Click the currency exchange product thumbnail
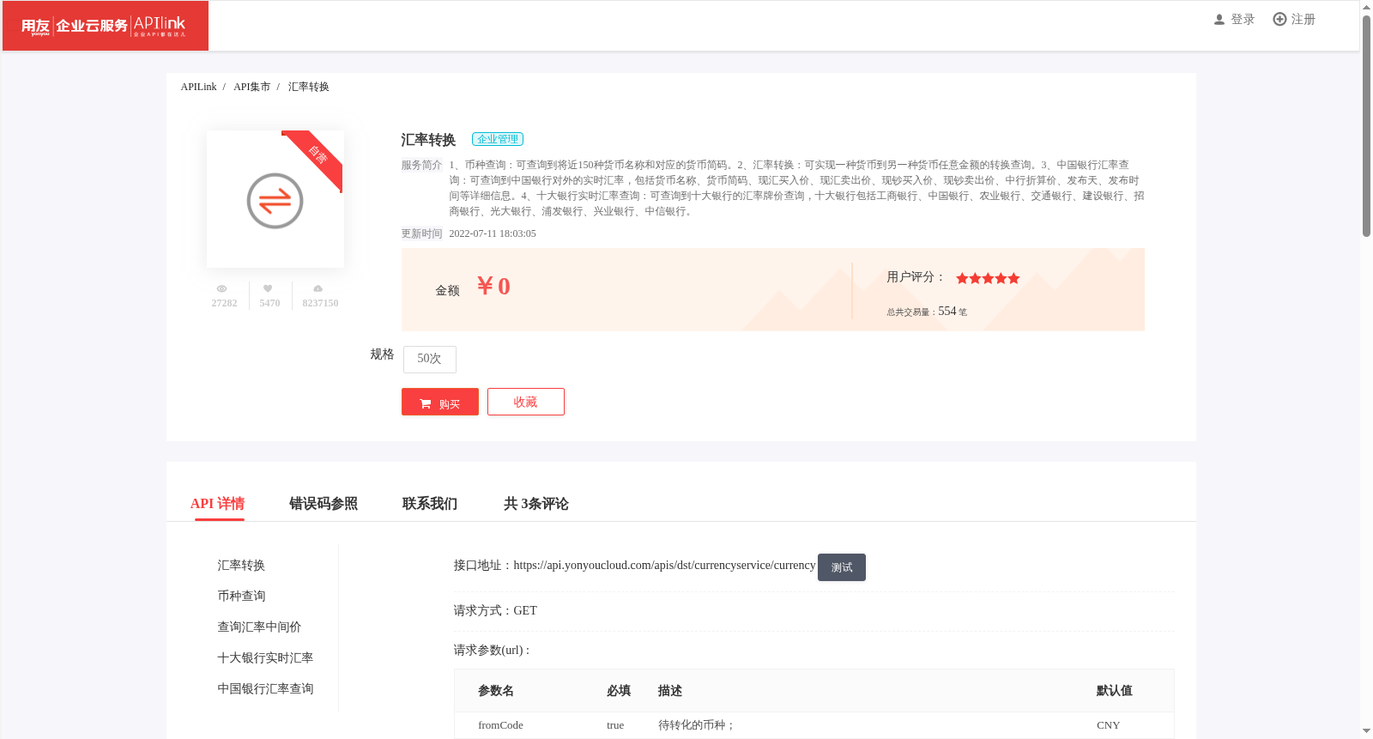 point(275,199)
